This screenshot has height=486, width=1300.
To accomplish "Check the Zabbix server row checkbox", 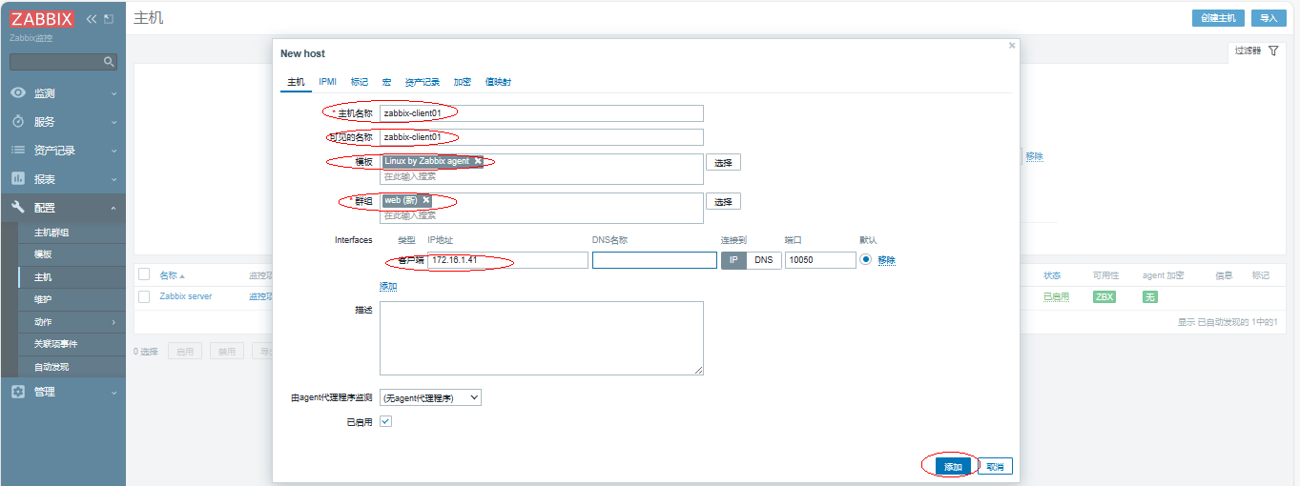I will pos(144,296).
